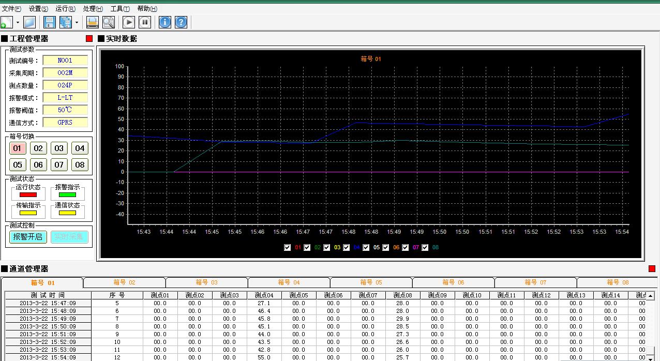Click the blue info icon
Screen dimensions: 660x361
pyautogui.click(x=164, y=22)
